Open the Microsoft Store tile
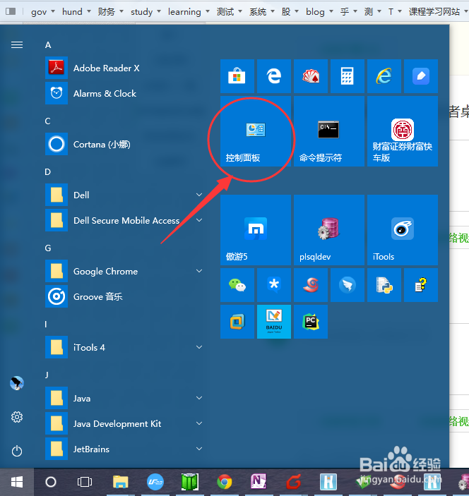This screenshot has width=469, height=496. (x=237, y=76)
